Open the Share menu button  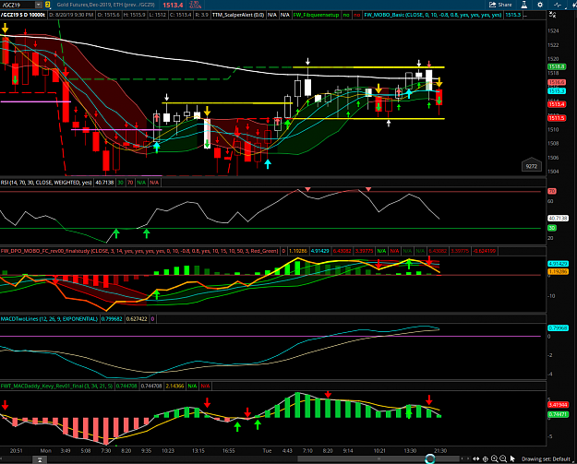[x=500, y=5]
